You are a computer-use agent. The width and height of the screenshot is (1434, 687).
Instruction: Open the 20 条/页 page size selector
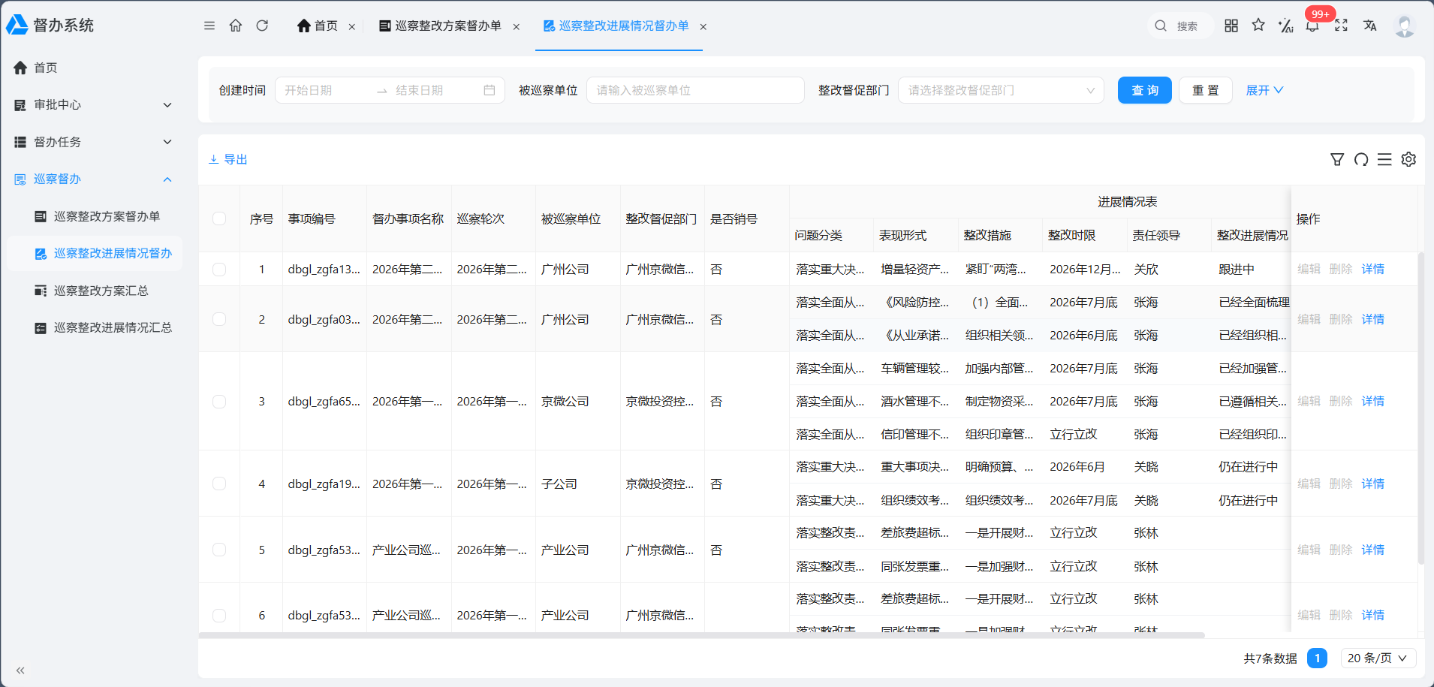tap(1378, 658)
